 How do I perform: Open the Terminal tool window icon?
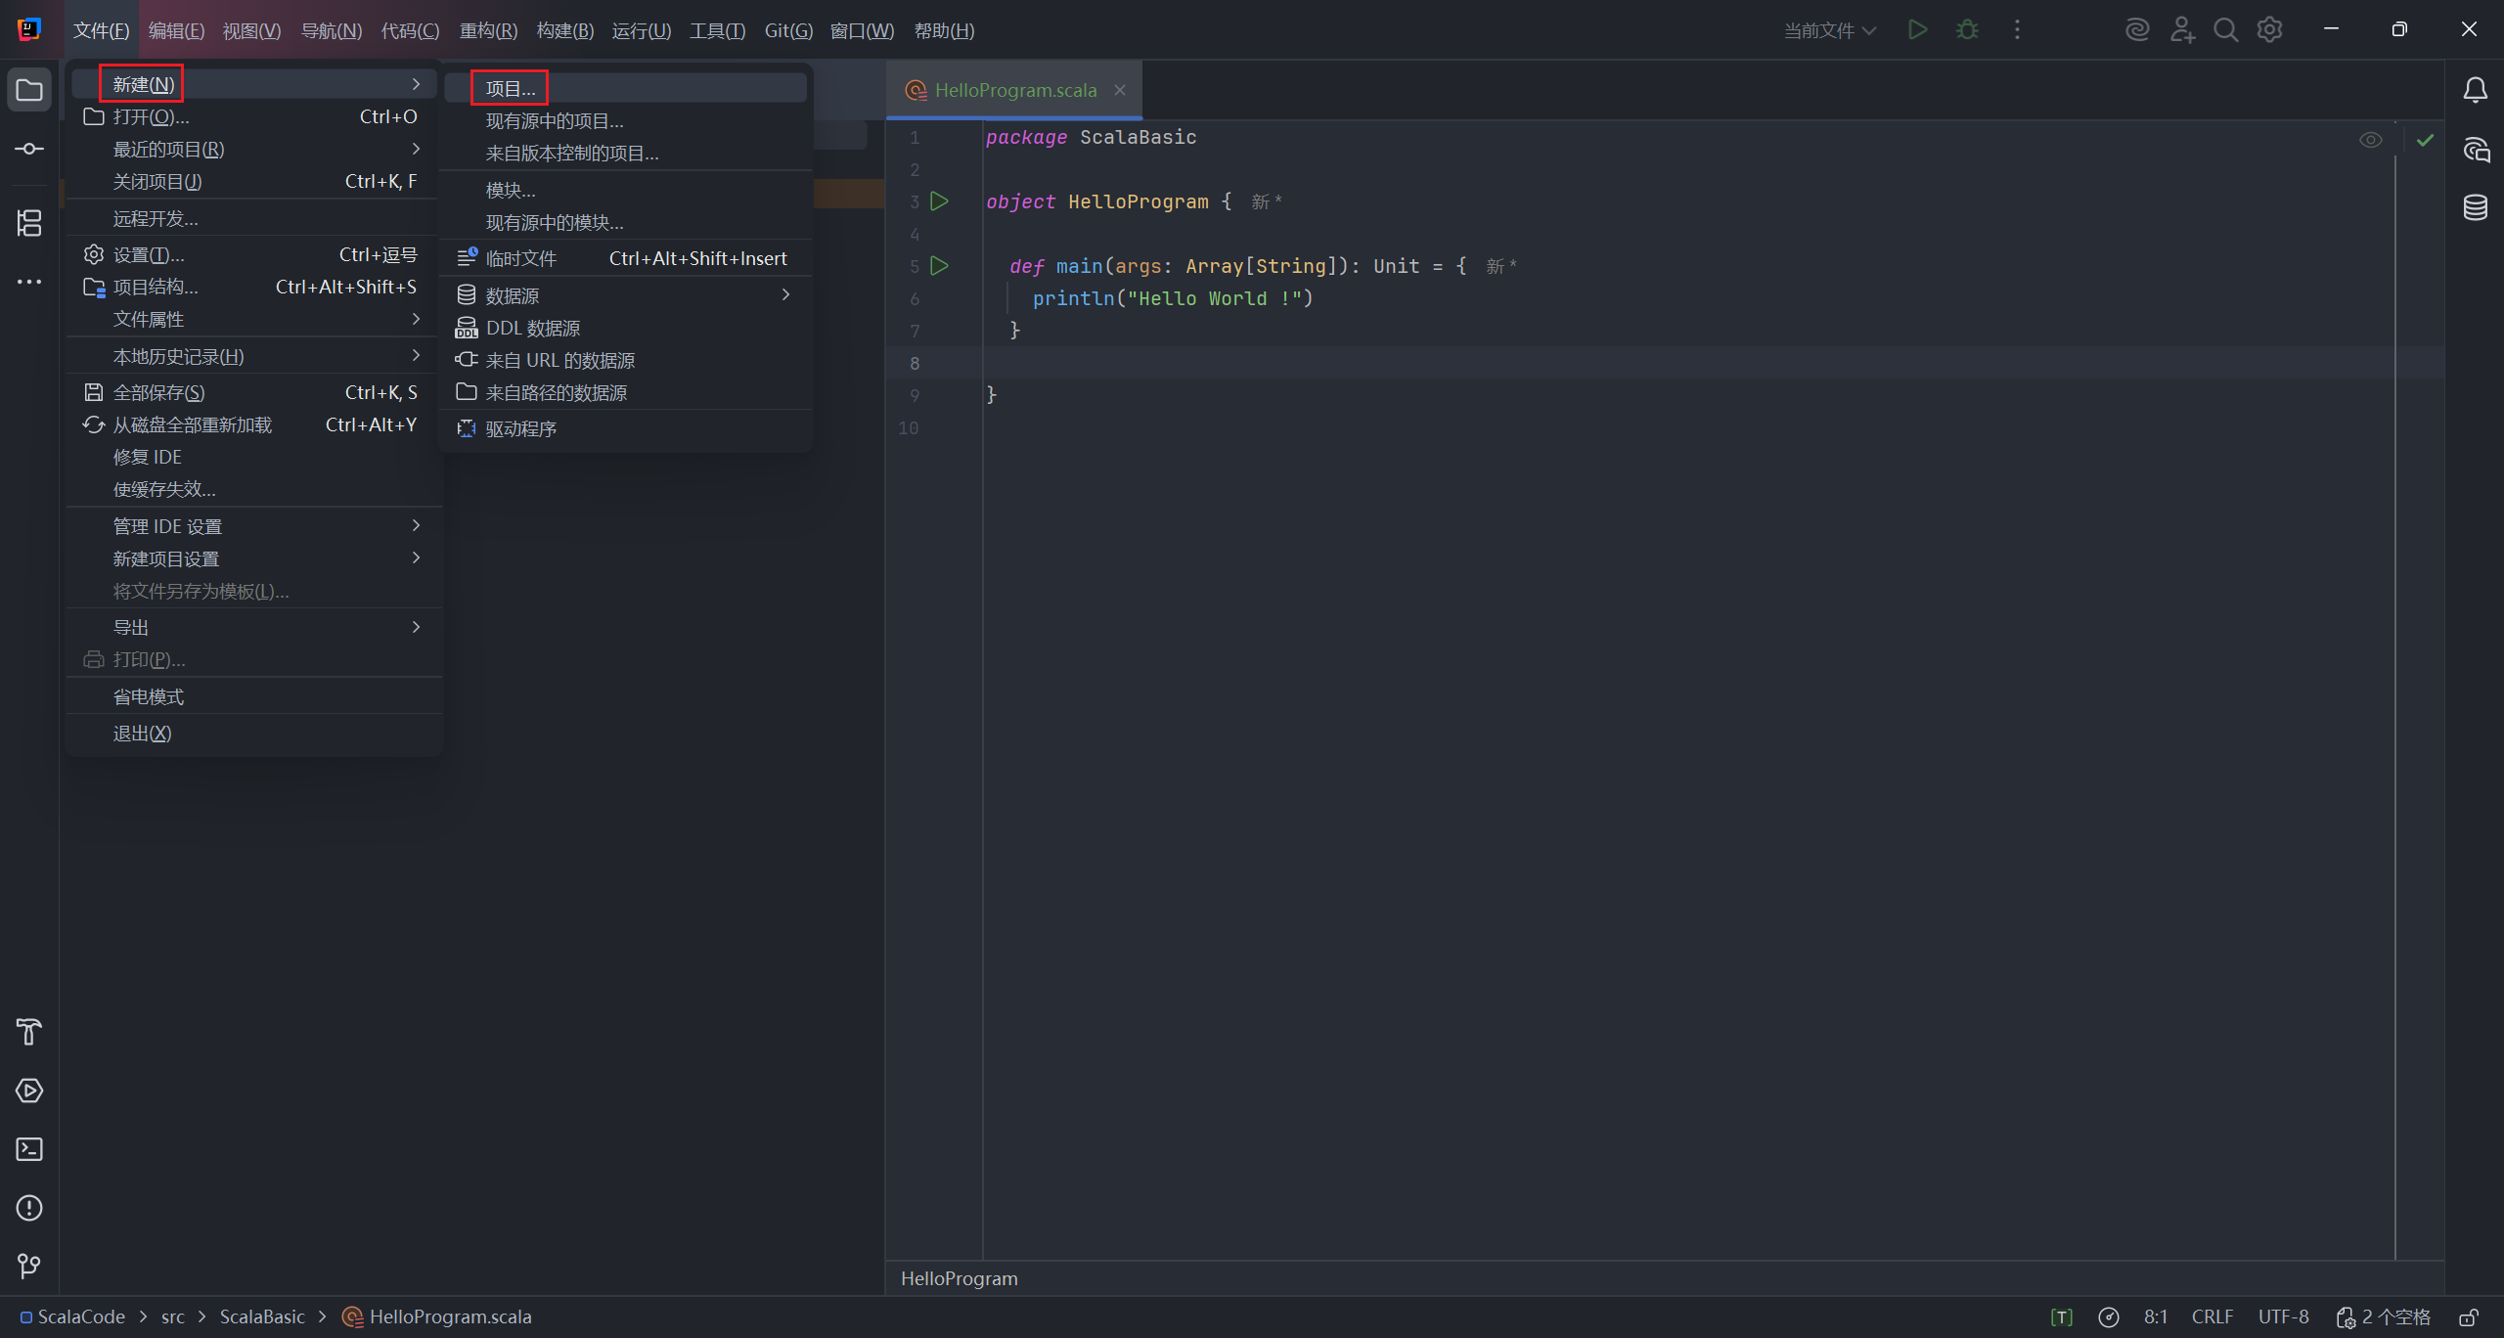(x=29, y=1149)
